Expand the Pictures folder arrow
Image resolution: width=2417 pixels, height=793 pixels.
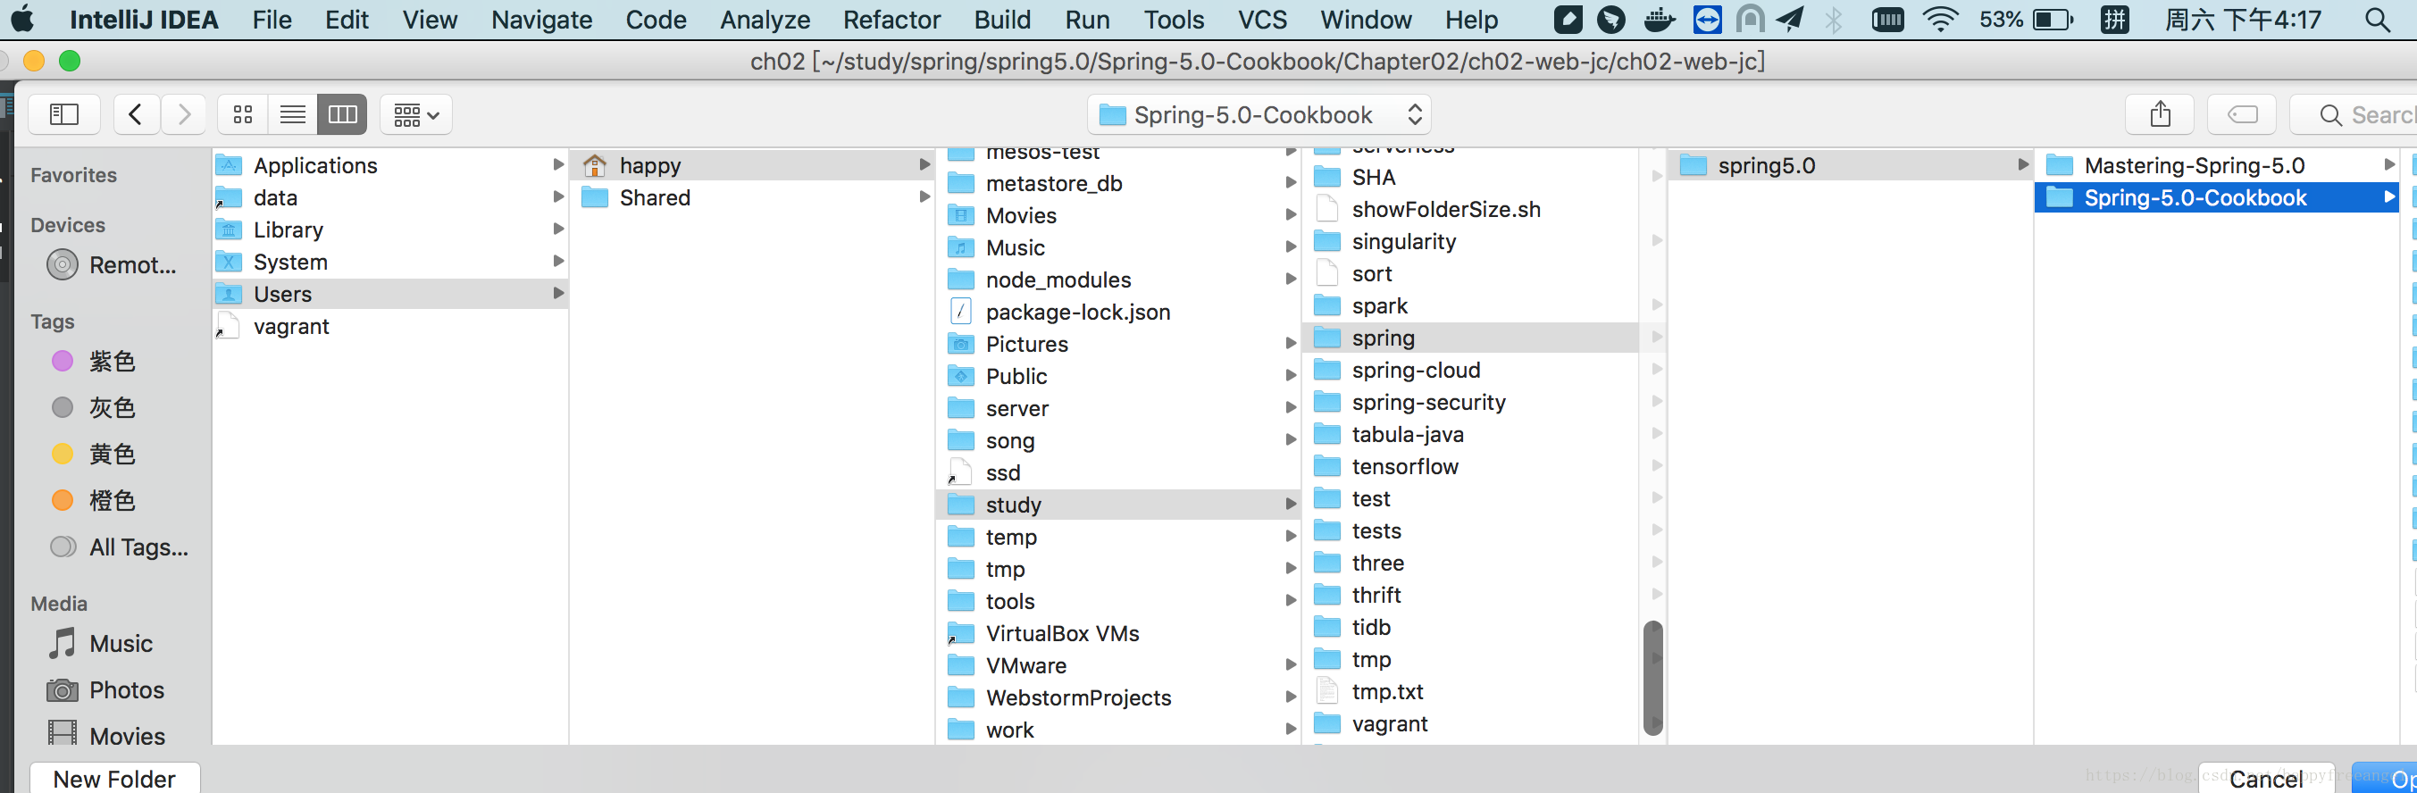click(1291, 344)
